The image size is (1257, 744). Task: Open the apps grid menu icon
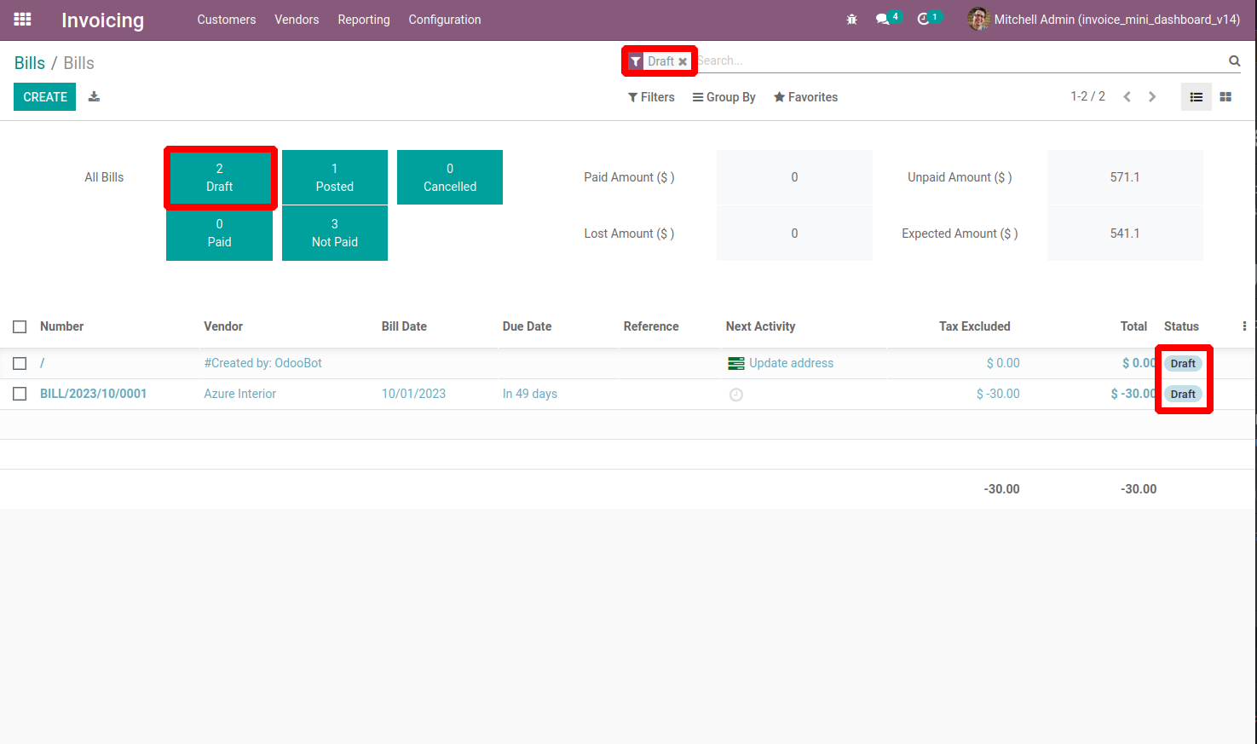[x=22, y=20]
